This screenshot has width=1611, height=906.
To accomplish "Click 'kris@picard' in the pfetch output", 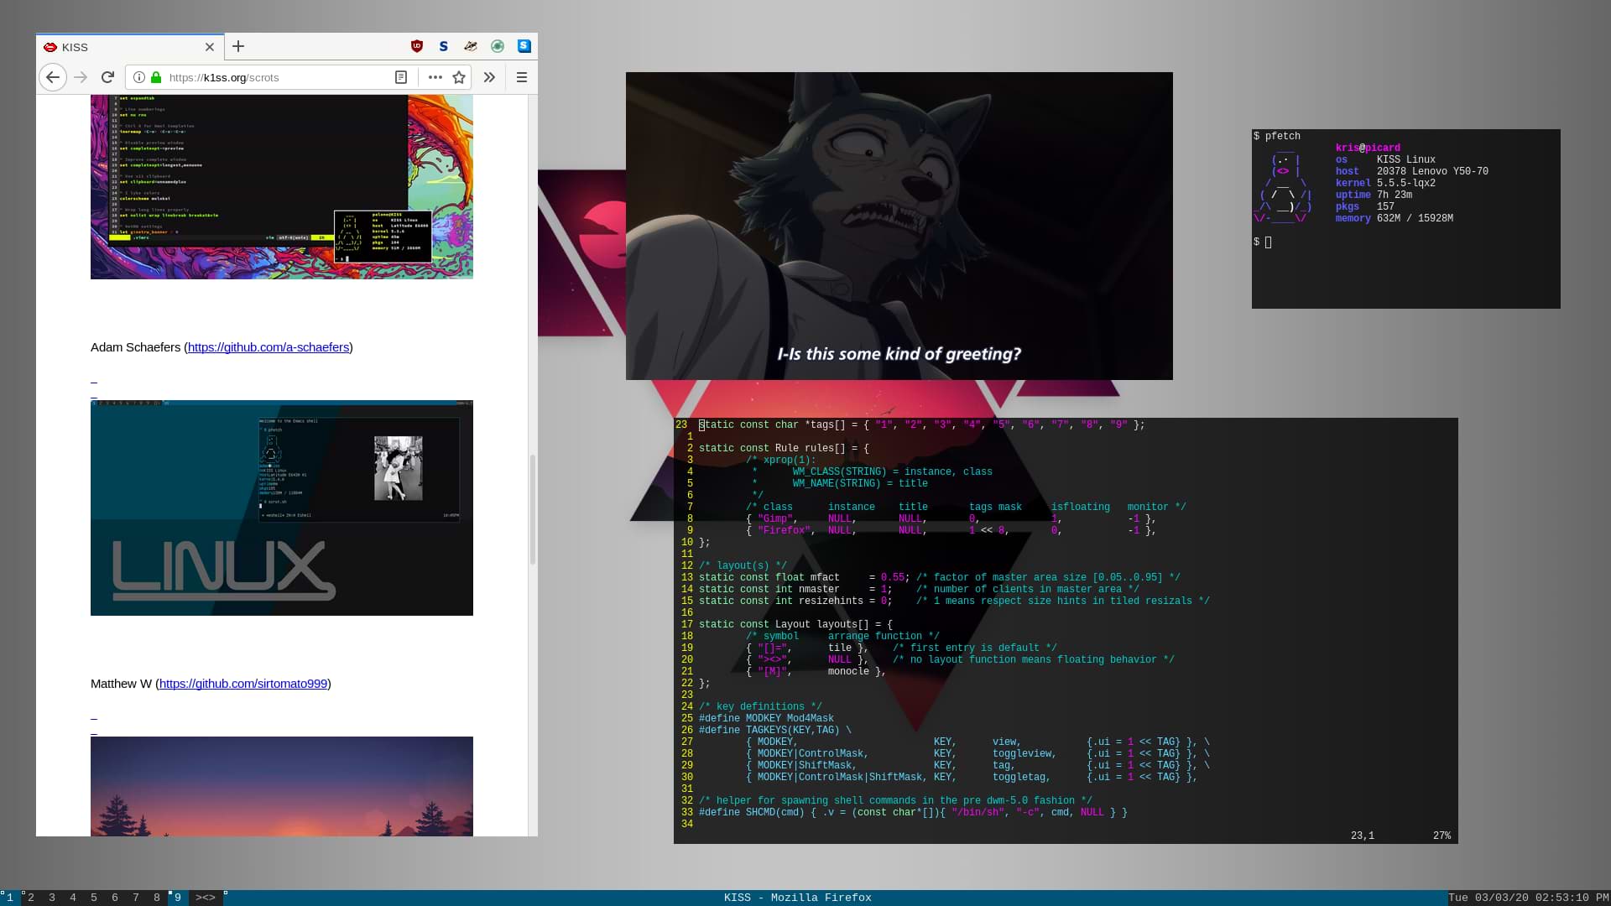I will point(1368,148).
